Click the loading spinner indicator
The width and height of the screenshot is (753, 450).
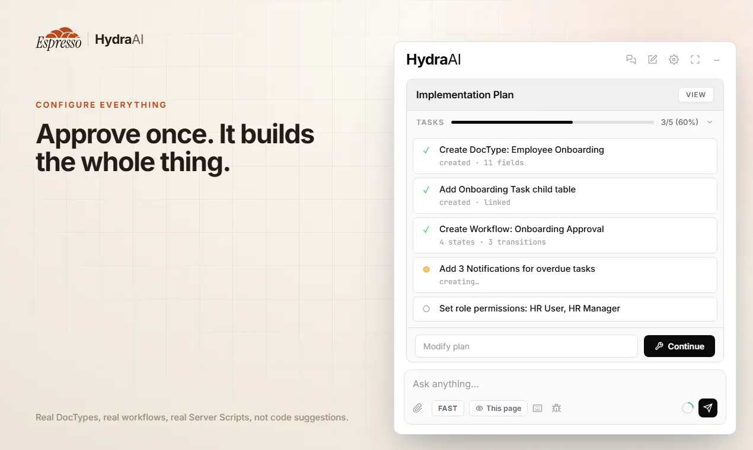[688, 408]
